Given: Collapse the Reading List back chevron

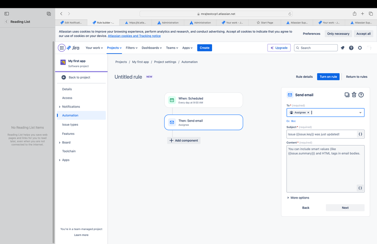Looking at the screenshot, I should tap(6, 22).
